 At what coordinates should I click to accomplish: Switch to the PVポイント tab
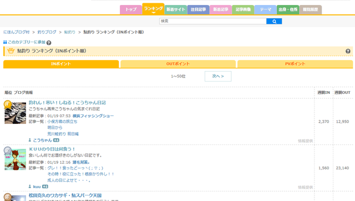(x=295, y=64)
